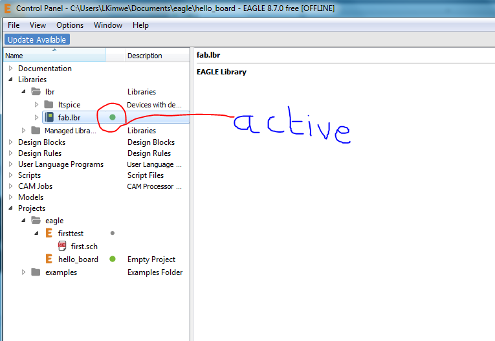
Task: Select the fab.lbr library row
Action: (116, 118)
